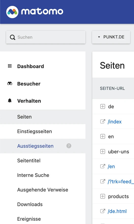Open the PUNKT.DE site selector dropdown

pyautogui.click(x=111, y=37)
